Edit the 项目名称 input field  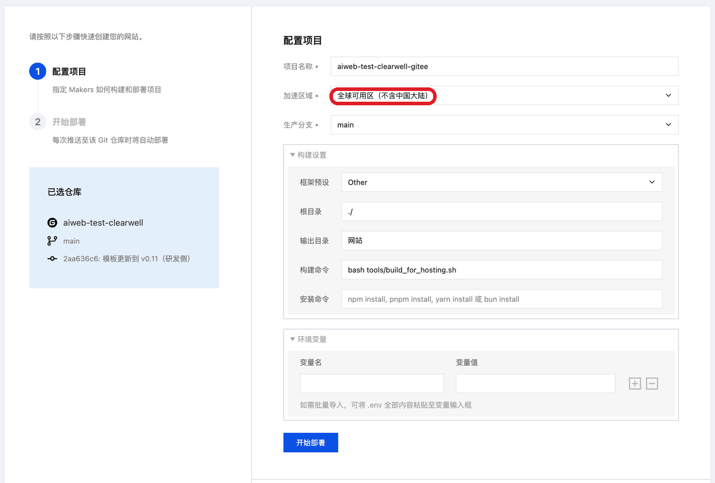505,66
